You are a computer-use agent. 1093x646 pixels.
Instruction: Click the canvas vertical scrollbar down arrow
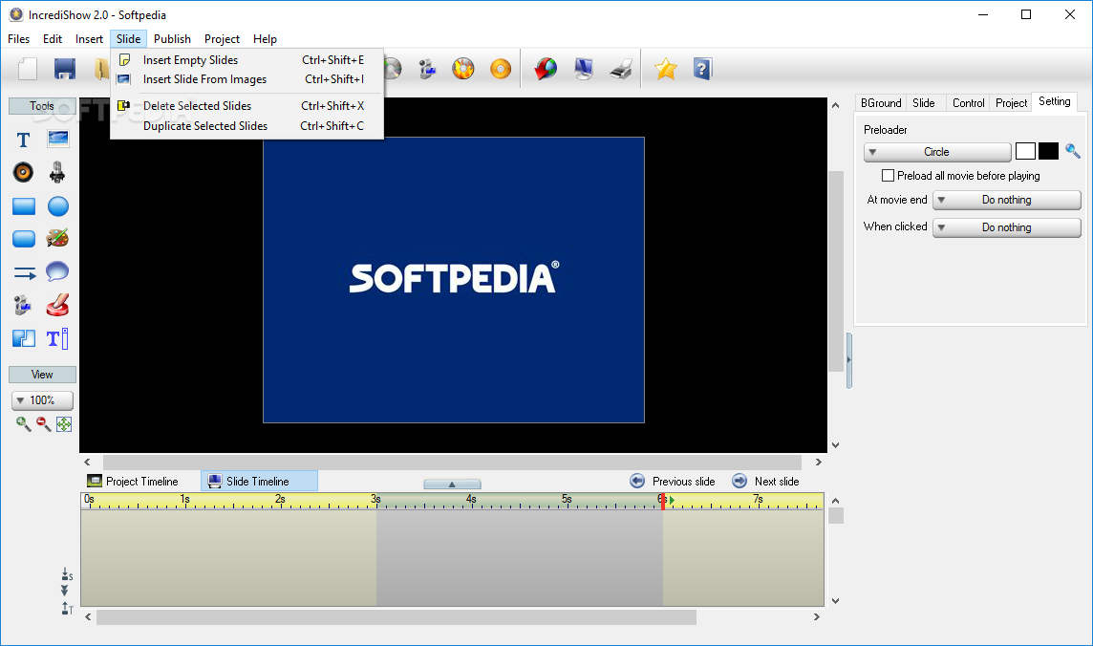(x=835, y=445)
